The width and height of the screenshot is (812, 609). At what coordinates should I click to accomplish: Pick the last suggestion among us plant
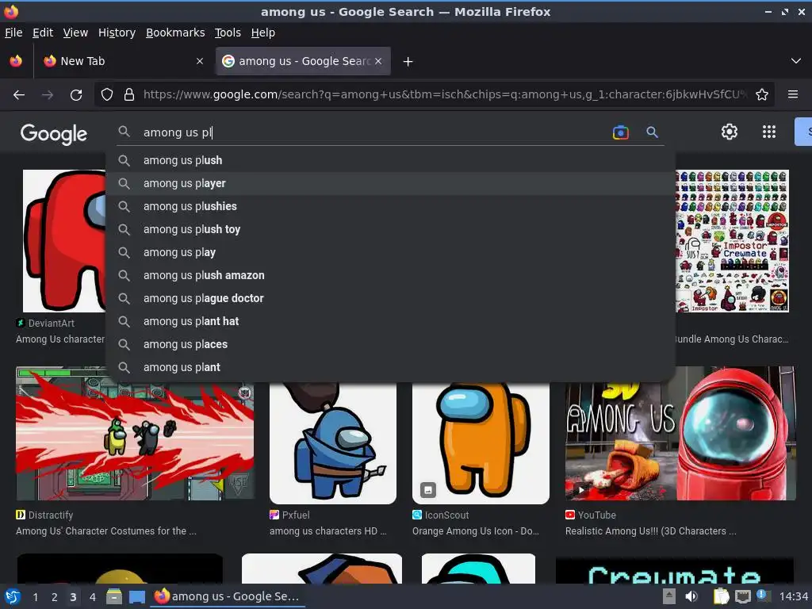[390, 367]
